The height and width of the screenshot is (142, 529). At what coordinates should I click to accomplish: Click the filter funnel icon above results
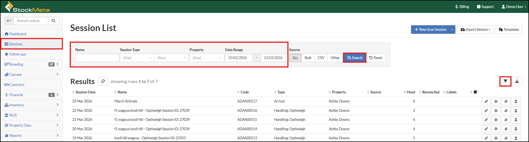(505, 81)
